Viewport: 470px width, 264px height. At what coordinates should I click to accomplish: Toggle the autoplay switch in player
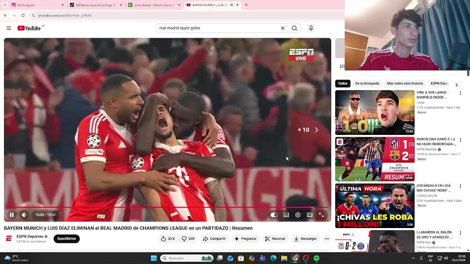point(274,215)
